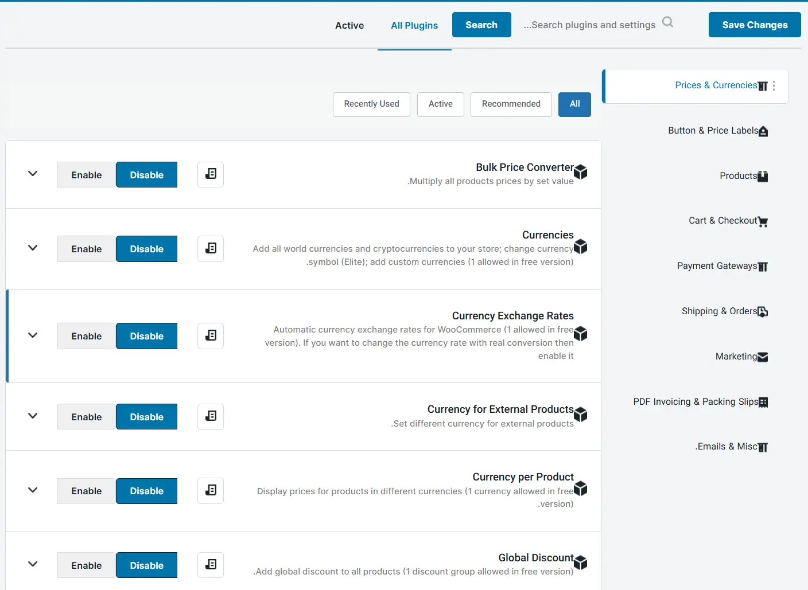The width and height of the screenshot is (808, 590).
Task: Expand the Bulk Price Converter row chevron
Action: [x=33, y=173]
